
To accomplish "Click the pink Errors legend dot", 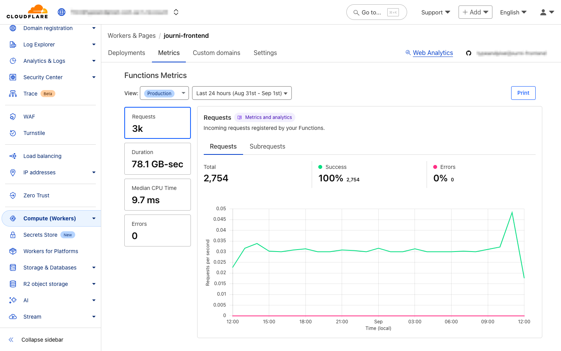I will point(435,167).
